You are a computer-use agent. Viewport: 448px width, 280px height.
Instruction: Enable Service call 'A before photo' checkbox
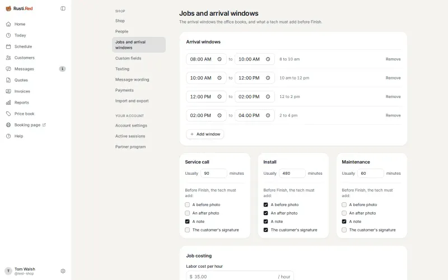(x=187, y=204)
